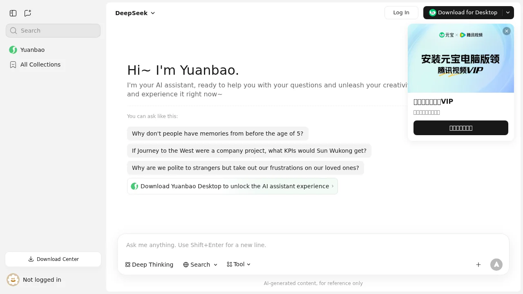Screen dimensions: 523x294
Task: Open the DeepSeek model dropdown
Action: 135,13
